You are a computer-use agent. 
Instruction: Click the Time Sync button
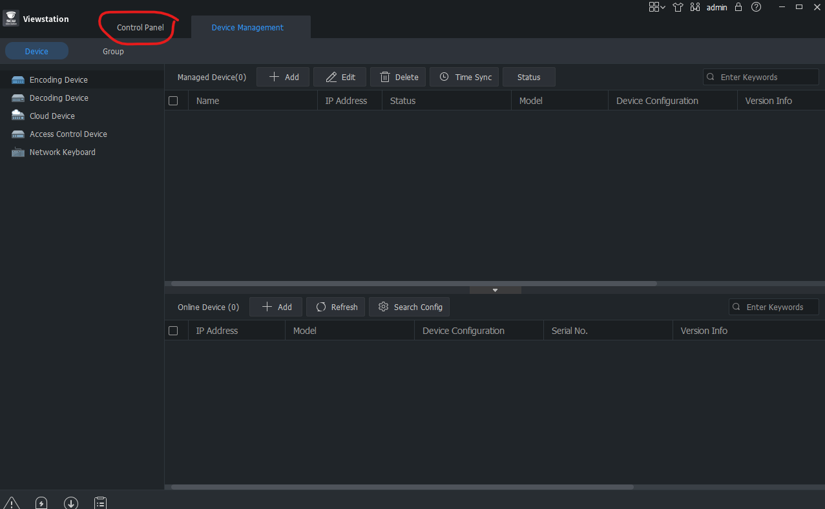pyautogui.click(x=465, y=77)
